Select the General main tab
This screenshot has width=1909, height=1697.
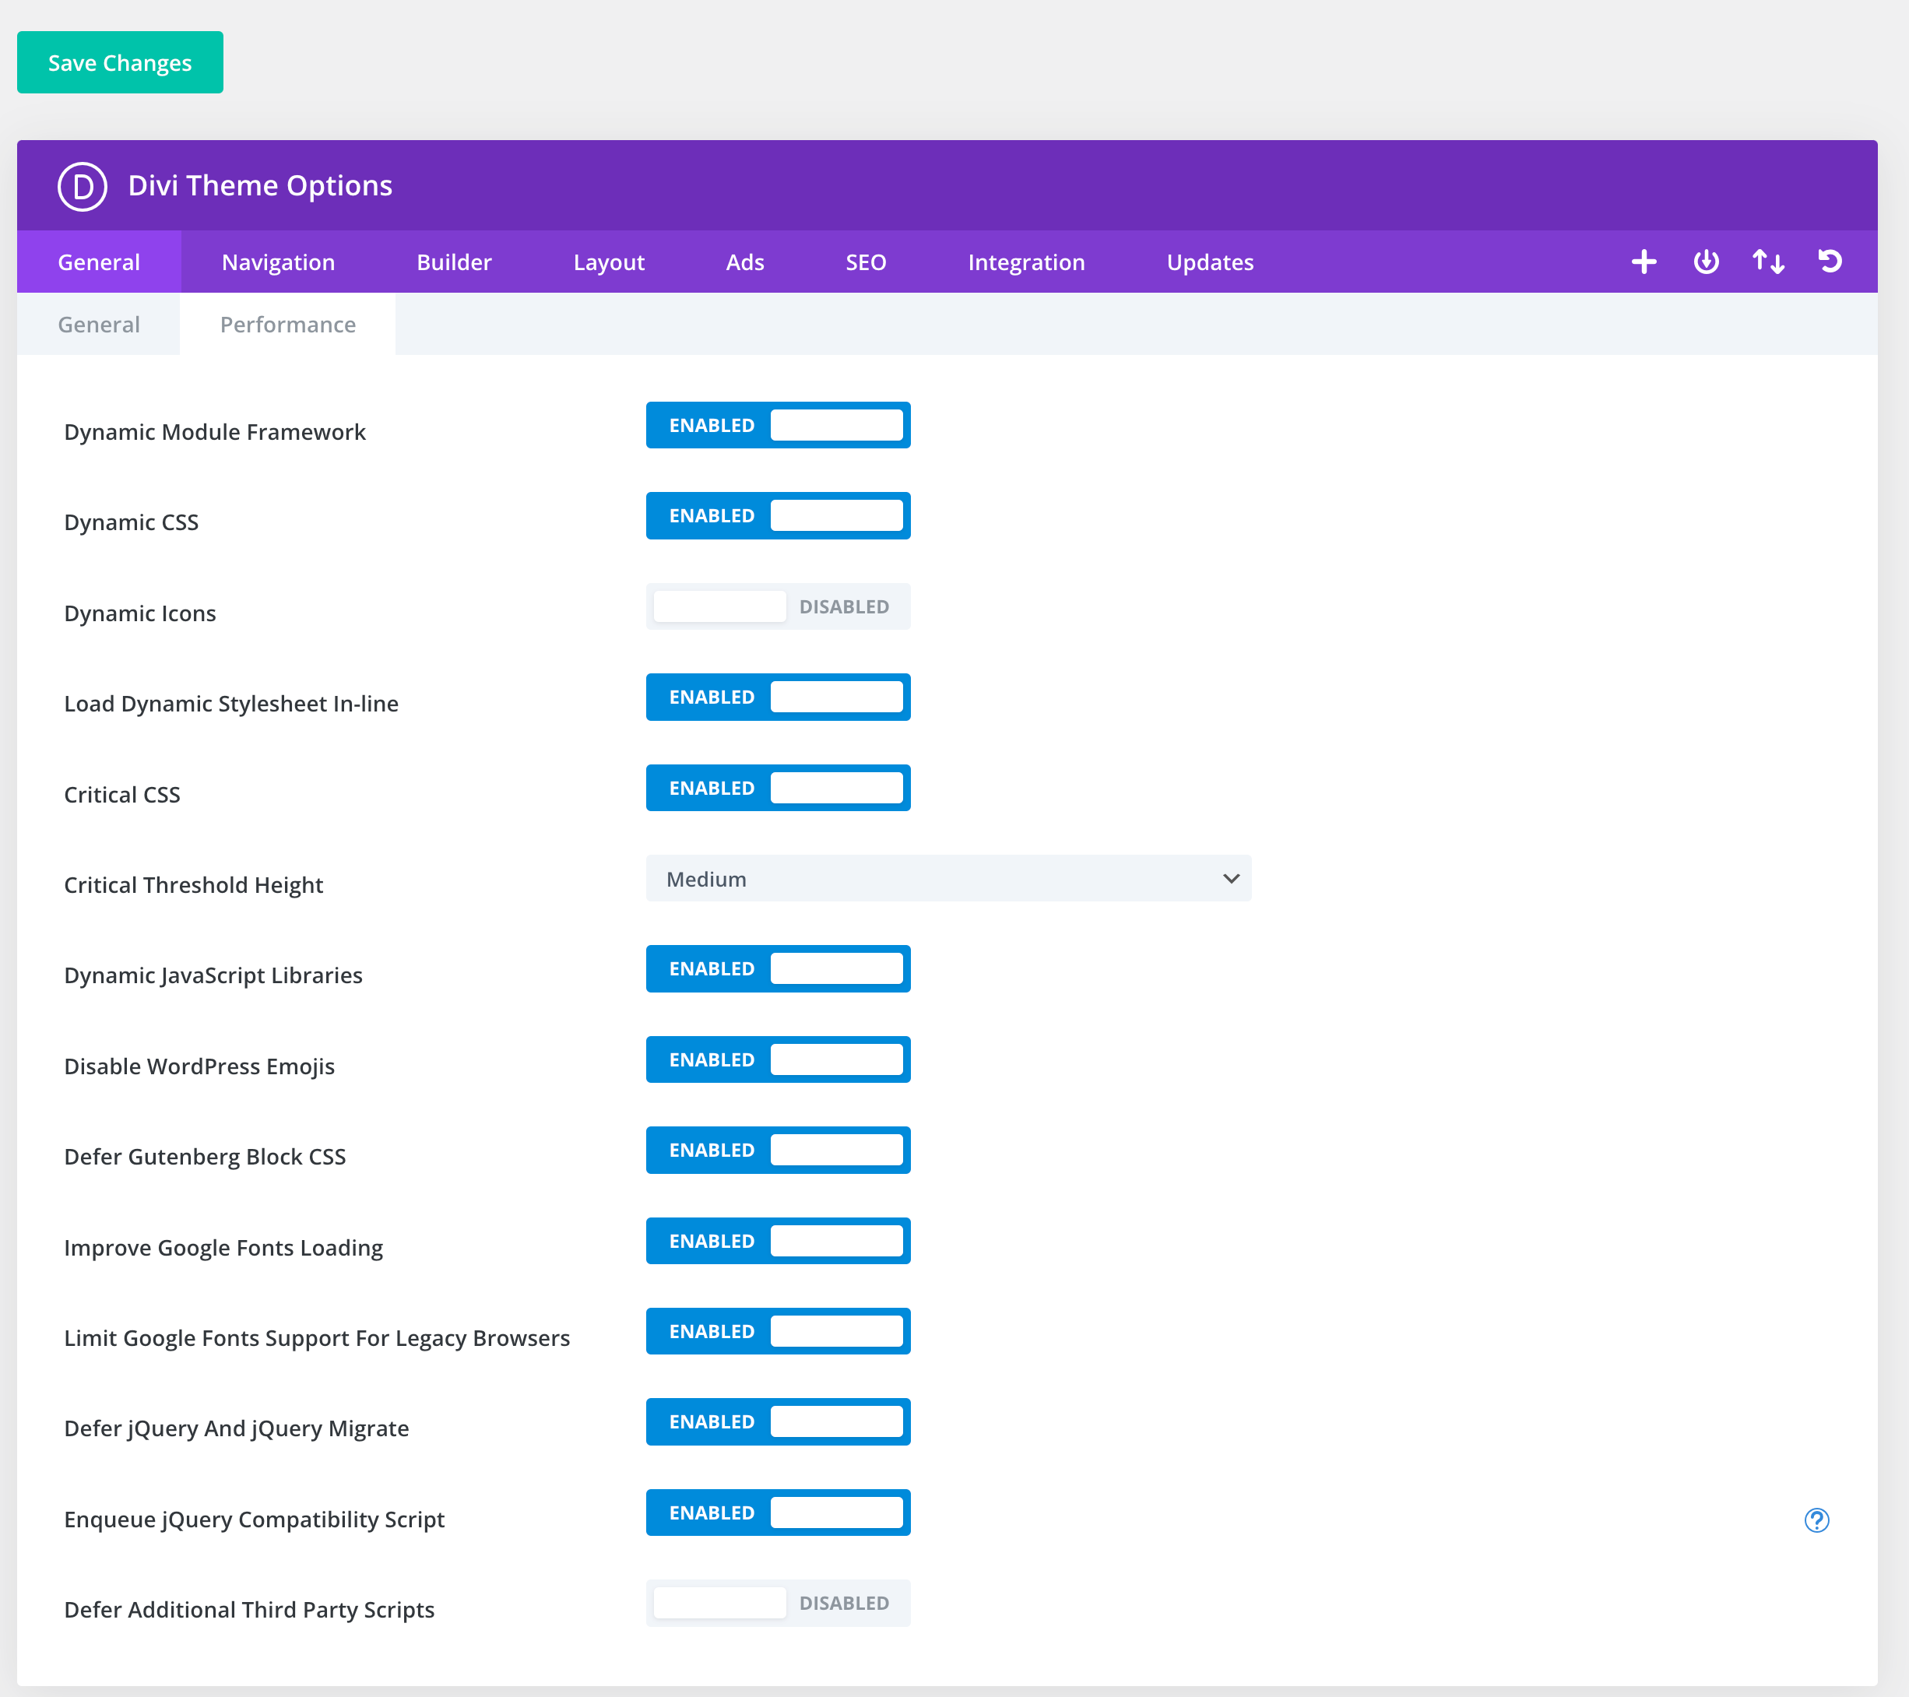[99, 262]
